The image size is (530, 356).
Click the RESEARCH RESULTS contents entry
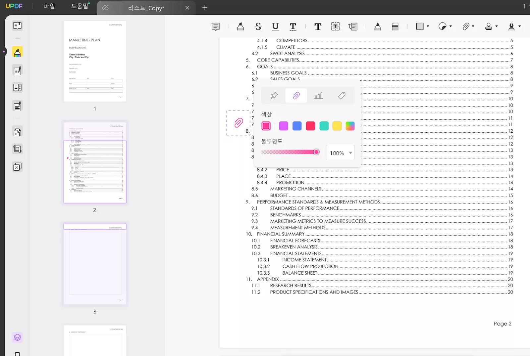[291, 286]
